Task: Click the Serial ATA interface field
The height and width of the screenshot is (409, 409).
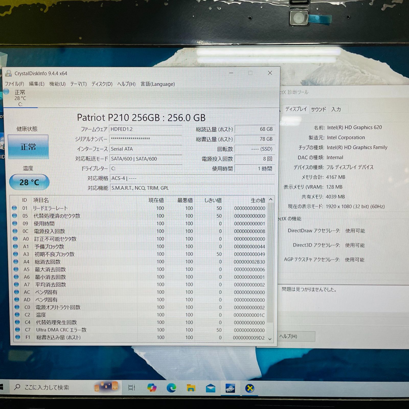Action: [146, 149]
